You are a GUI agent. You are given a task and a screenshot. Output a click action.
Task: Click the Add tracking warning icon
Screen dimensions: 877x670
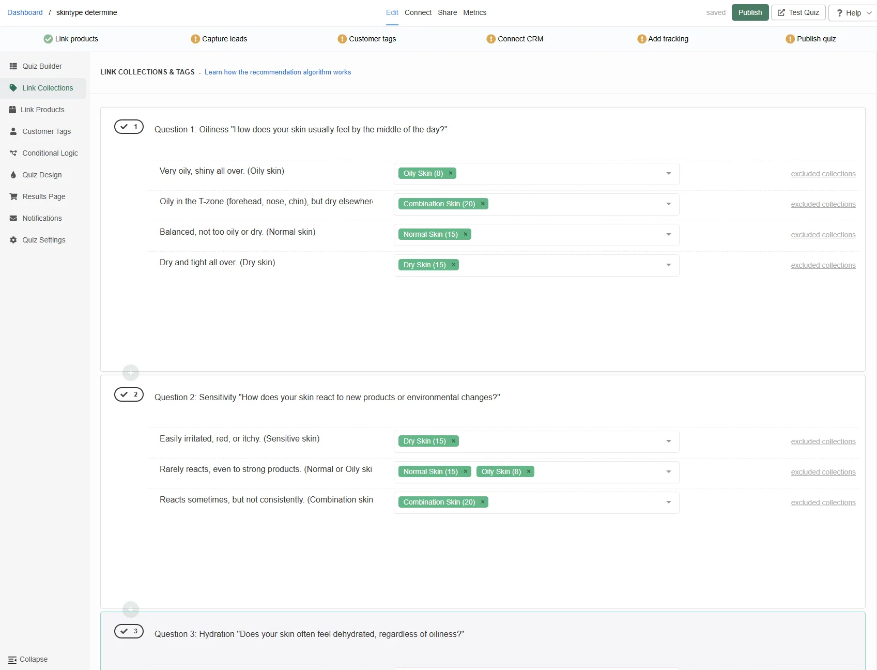(642, 39)
